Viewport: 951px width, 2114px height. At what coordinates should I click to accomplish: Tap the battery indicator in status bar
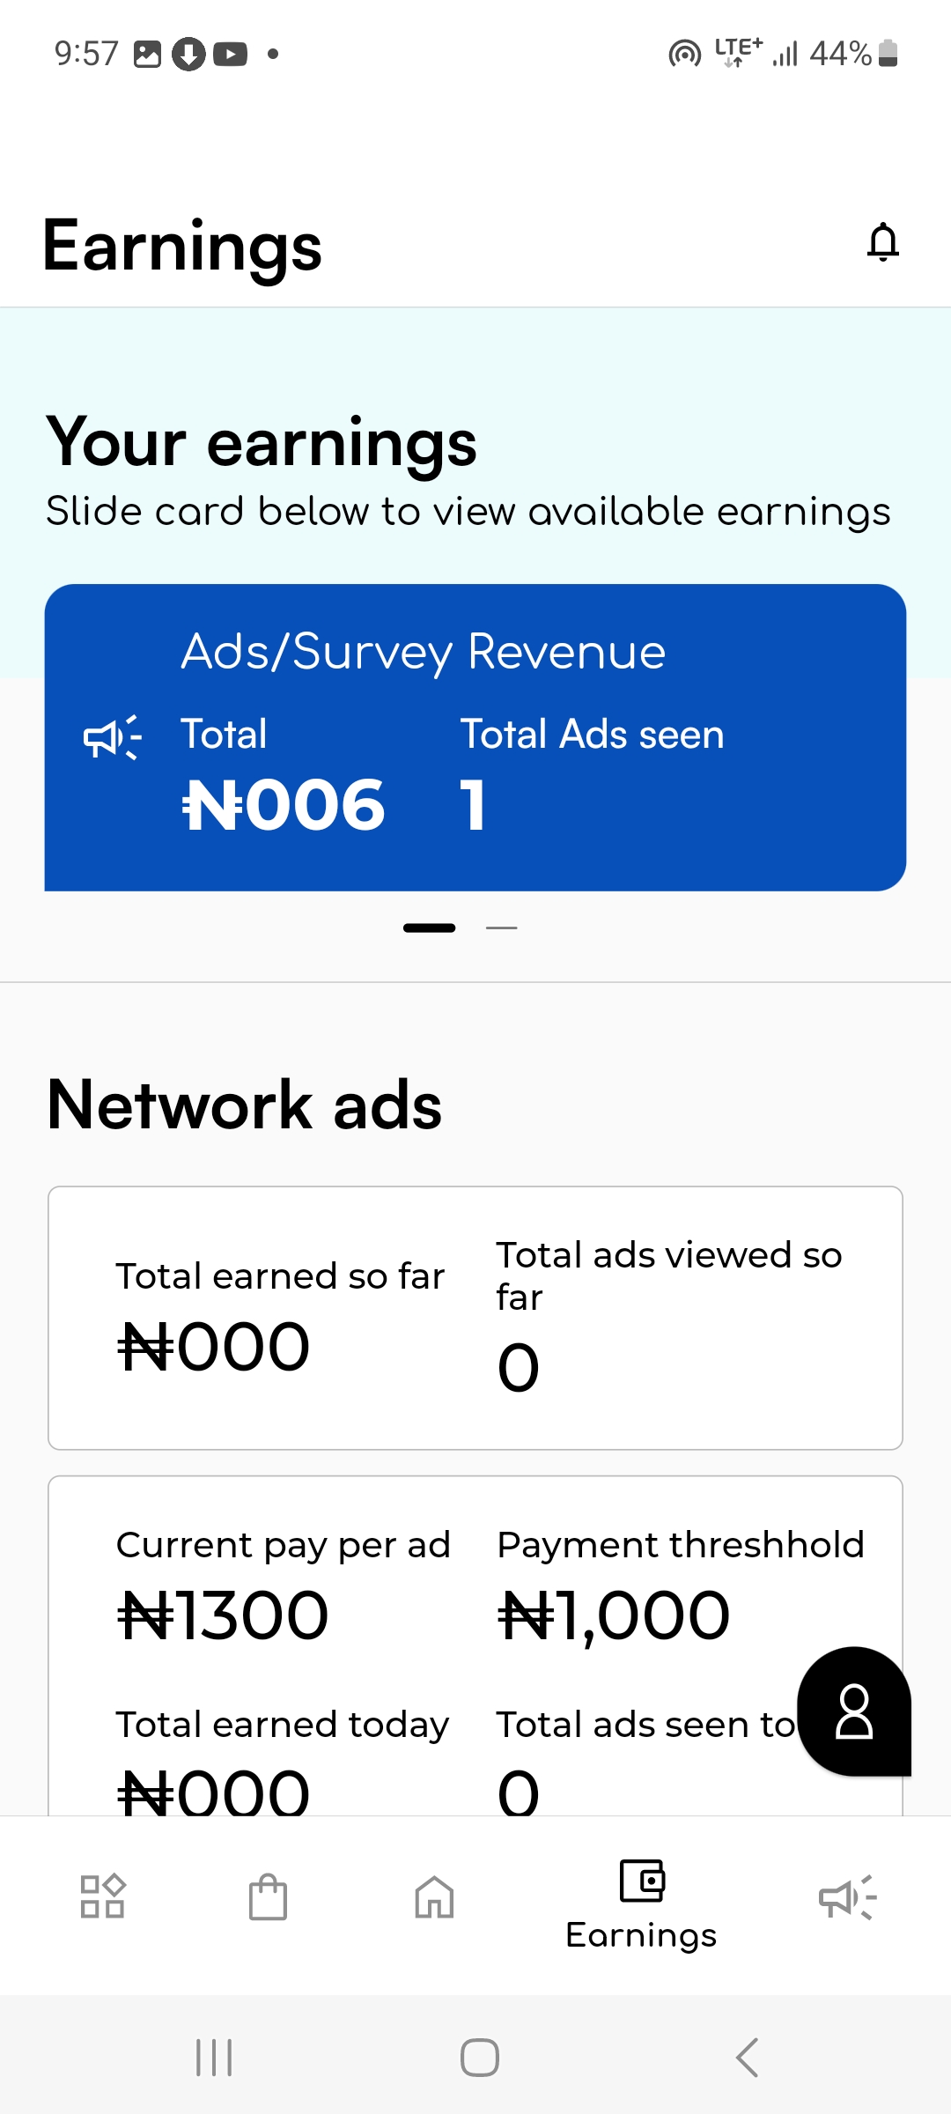[888, 54]
